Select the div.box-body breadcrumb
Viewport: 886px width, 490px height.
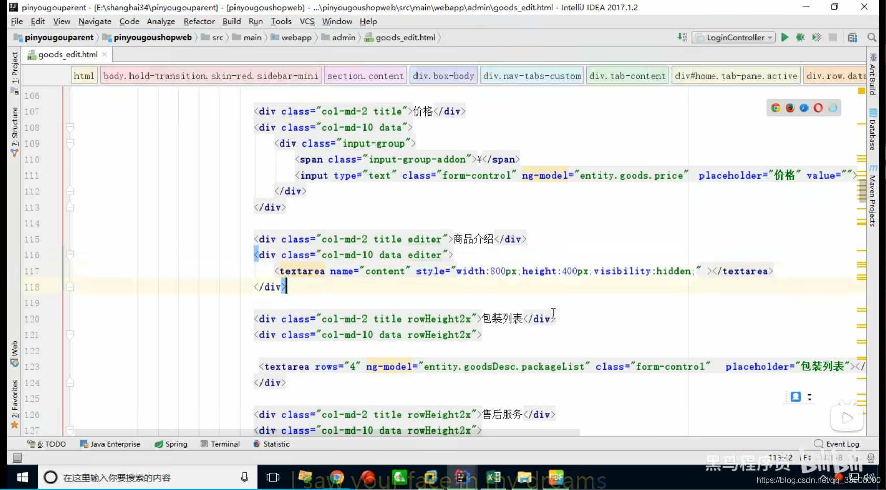click(444, 76)
